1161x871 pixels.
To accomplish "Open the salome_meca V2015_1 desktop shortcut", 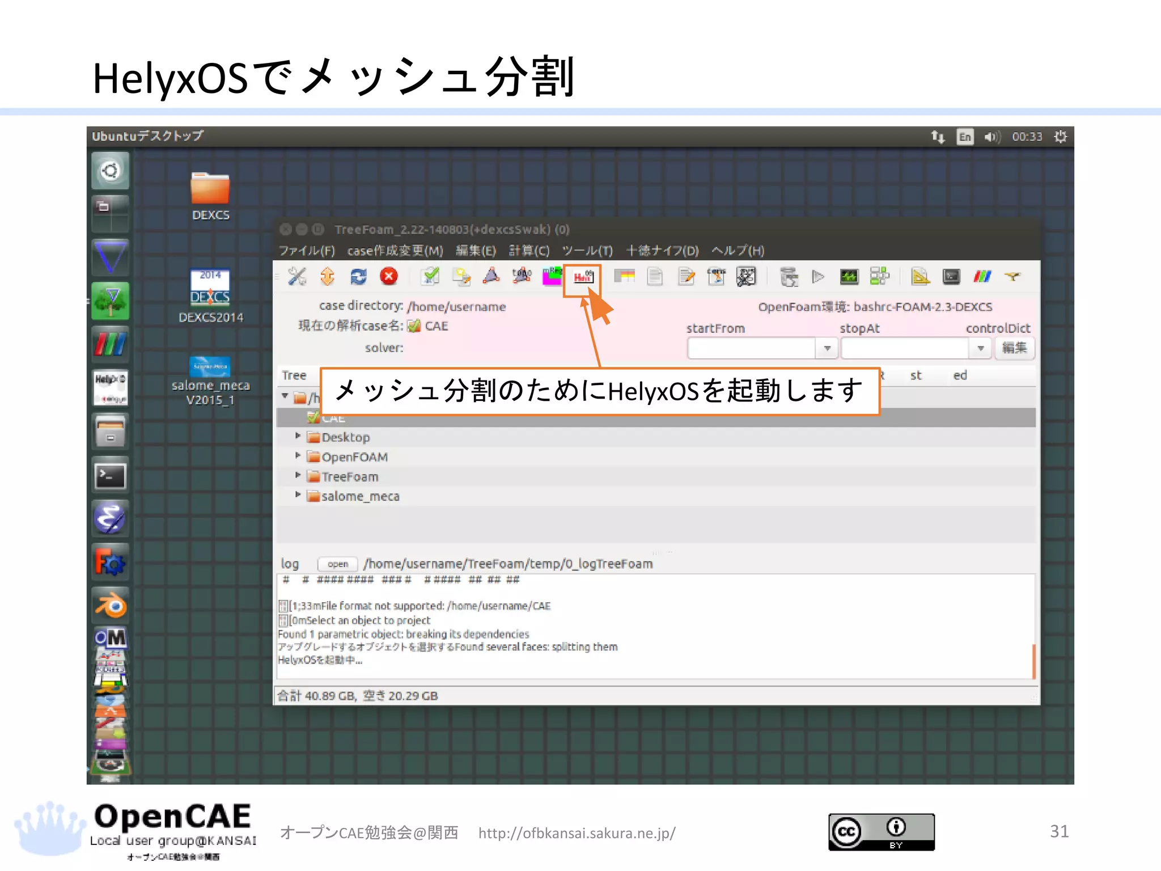I will pos(210,381).
